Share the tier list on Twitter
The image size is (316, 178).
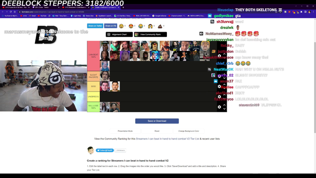click(95, 26)
